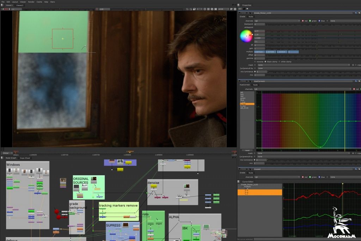Click the striped icon right of the IP icon

pos(235,9)
